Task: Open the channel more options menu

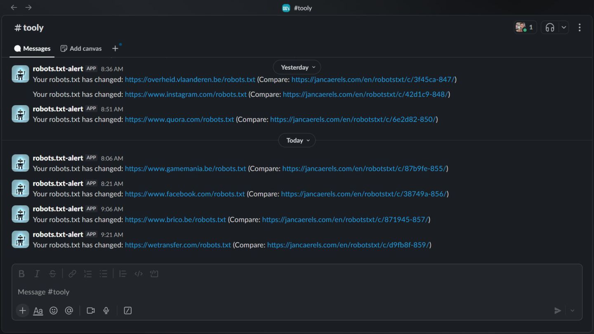Action: (x=580, y=27)
